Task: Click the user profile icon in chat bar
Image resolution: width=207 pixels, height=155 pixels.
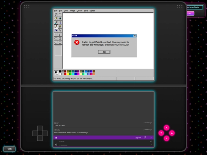Action: point(56,138)
